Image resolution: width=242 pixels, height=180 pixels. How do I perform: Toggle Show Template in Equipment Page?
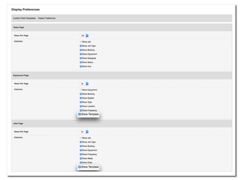click(x=80, y=114)
